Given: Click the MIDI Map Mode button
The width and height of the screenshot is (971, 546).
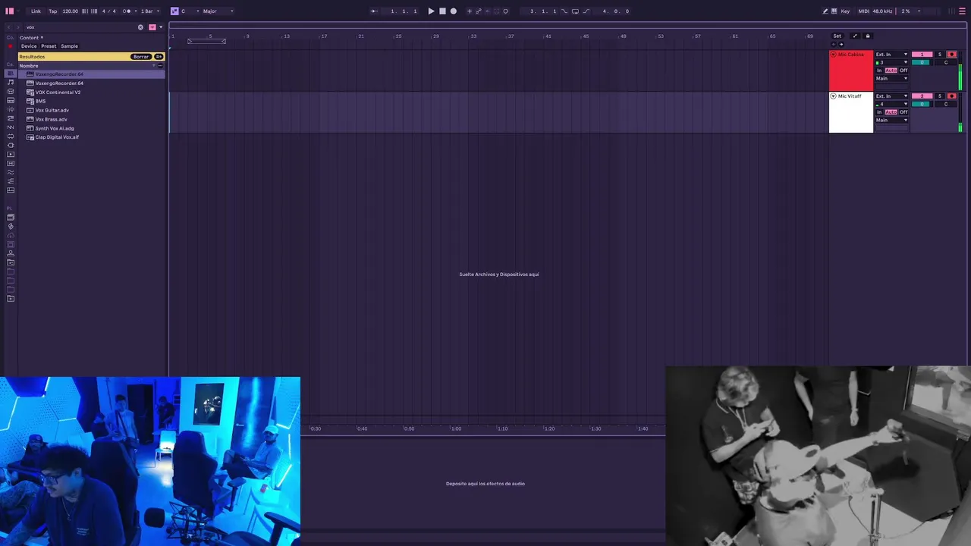Looking at the screenshot, I should (x=864, y=11).
